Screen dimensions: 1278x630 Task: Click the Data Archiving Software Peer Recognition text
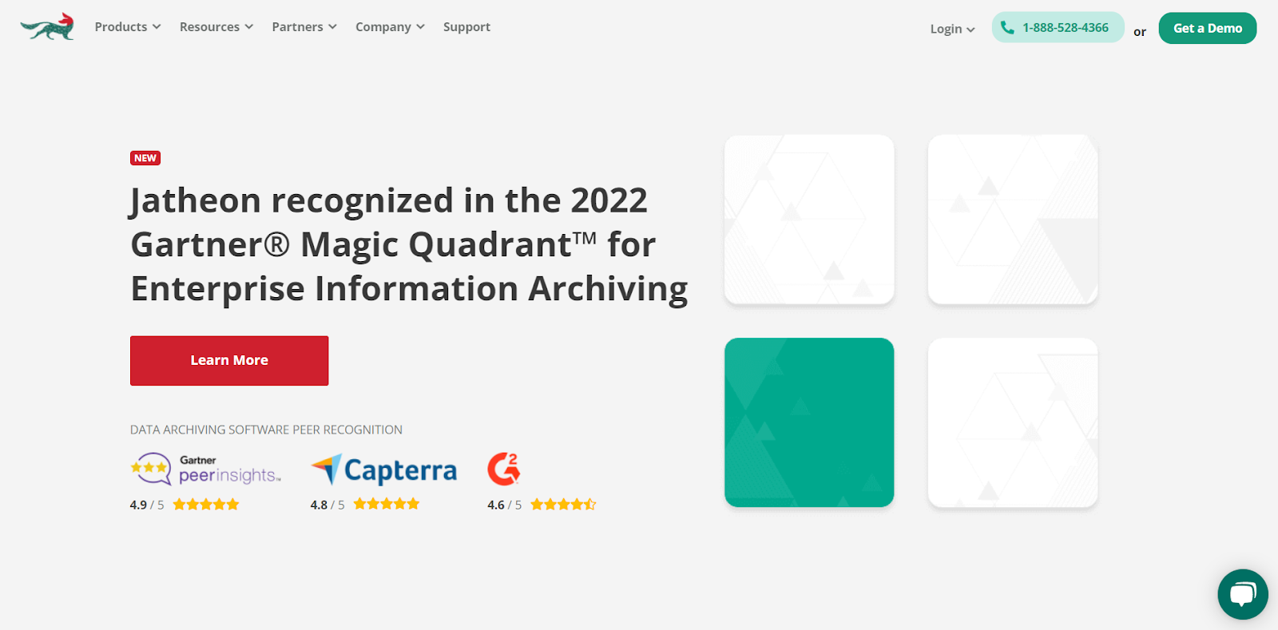click(x=266, y=430)
